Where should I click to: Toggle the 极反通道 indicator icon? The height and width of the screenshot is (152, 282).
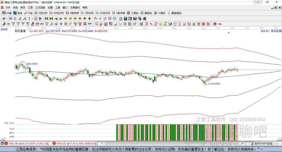tap(36, 19)
